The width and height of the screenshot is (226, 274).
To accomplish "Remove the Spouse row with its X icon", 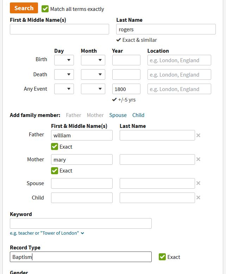I will pyautogui.click(x=198, y=183).
